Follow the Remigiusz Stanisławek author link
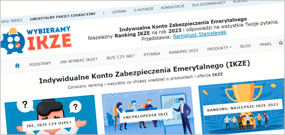Screen dimensions: 285x135 (x=200, y=33)
